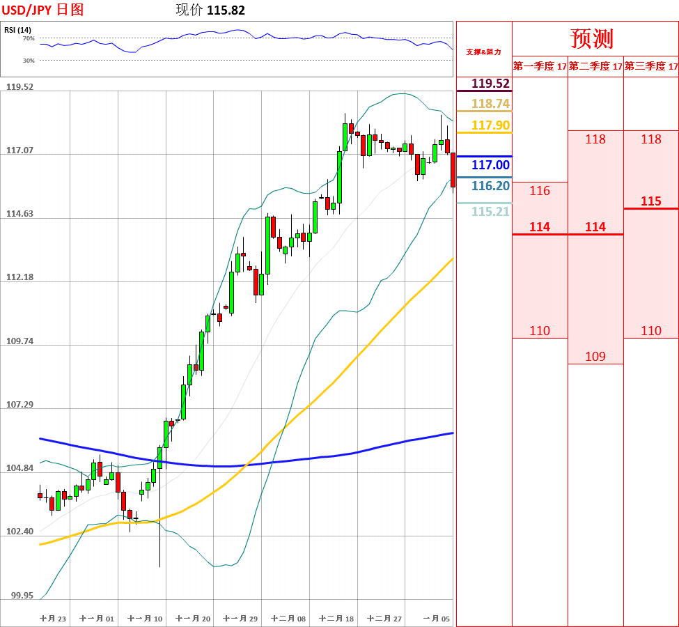Click the 104.84 price axis label
Viewport: 679px width, 627px height.
(19, 468)
